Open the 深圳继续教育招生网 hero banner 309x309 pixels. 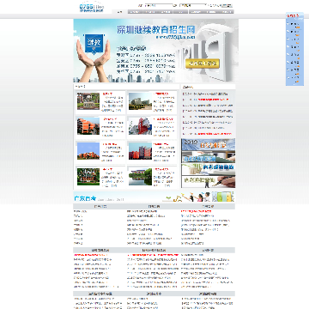156,51
